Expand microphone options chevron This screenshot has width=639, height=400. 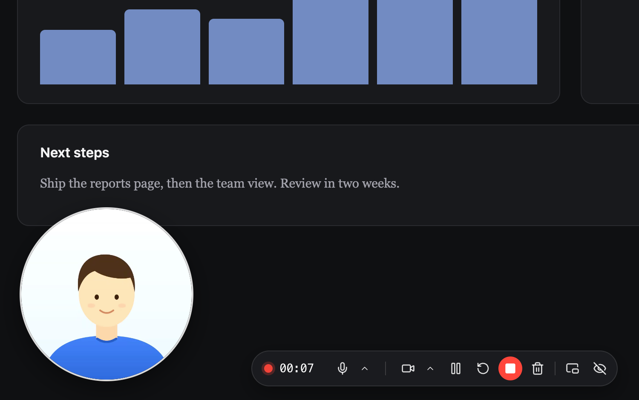click(x=365, y=368)
